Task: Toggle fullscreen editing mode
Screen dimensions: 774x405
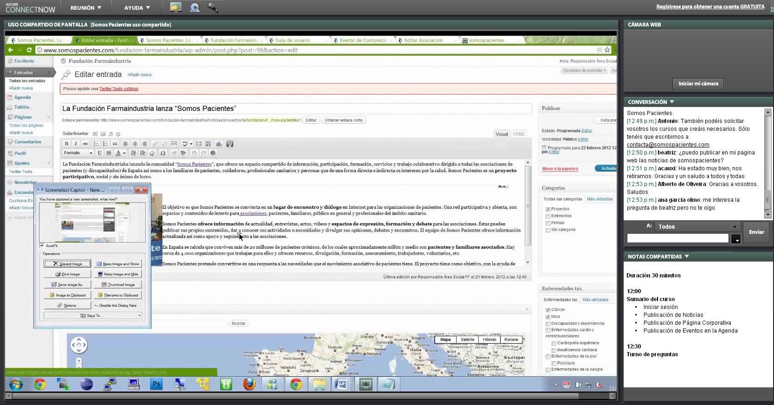Action: [x=199, y=144]
